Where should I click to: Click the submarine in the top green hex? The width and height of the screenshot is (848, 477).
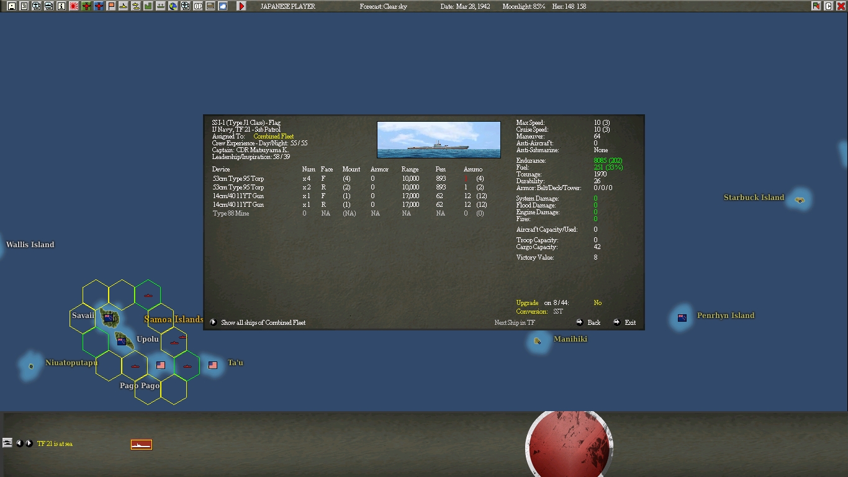[148, 296]
